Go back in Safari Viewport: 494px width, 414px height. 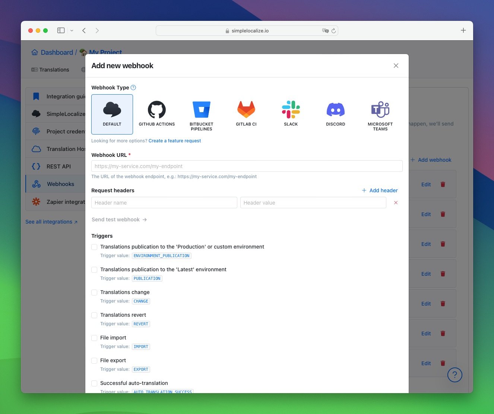click(x=84, y=31)
